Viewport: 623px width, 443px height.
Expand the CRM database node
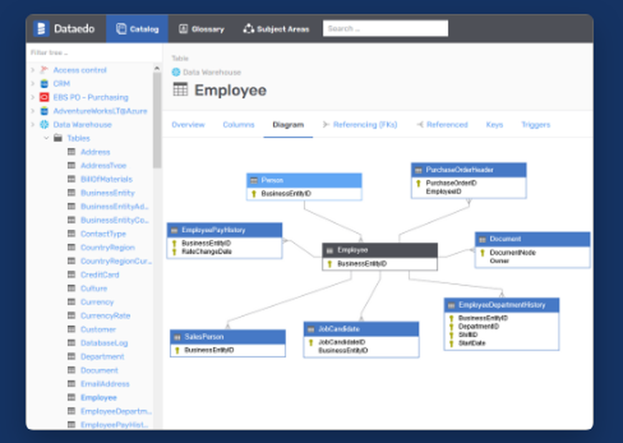tap(32, 83)
